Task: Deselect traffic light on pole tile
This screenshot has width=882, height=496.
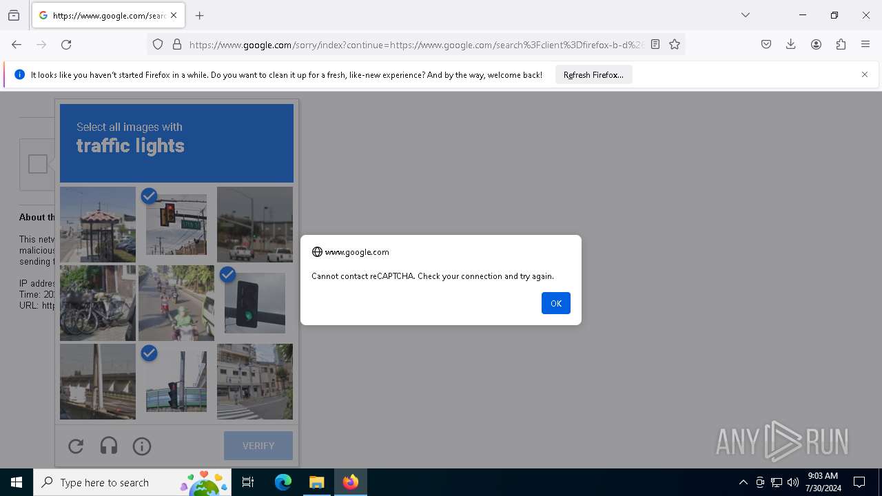Action: [x=176, y=382]
